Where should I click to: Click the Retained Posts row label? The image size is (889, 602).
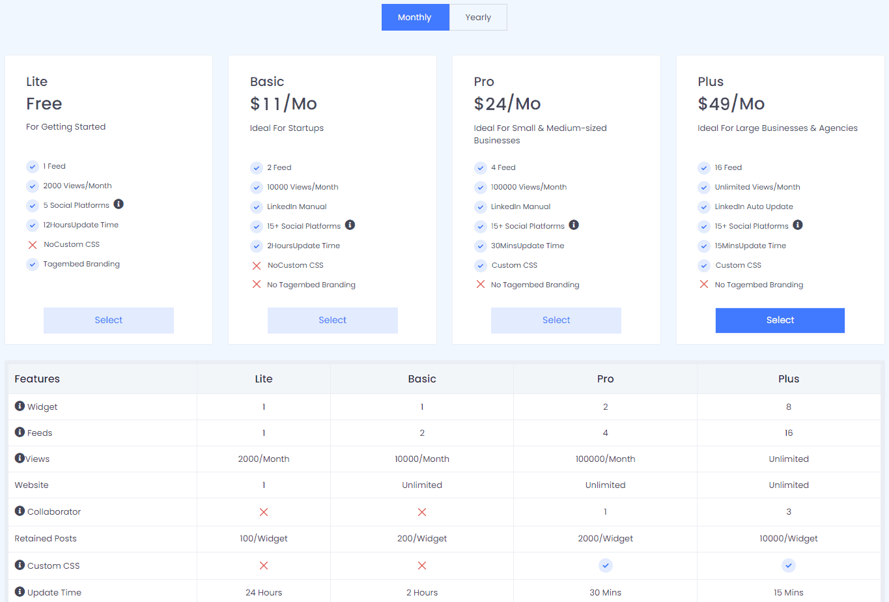pos(46,539)
